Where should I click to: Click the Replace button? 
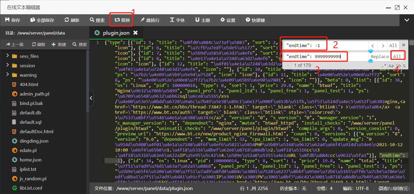pyautogui.click(x=380, y=57)
